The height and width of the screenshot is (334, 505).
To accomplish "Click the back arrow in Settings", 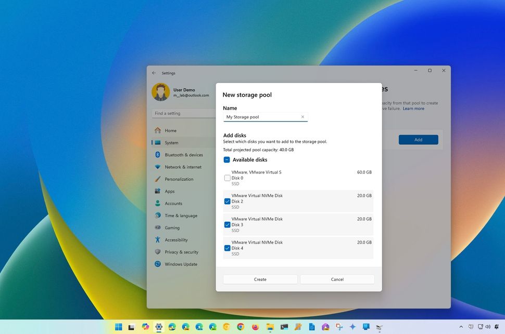I will [154, 73].
